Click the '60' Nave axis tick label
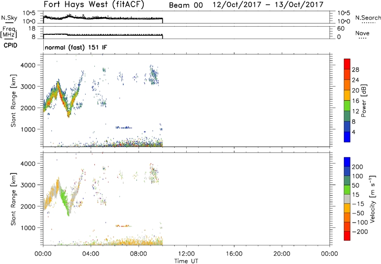The image size is (381, 264). (x=341, y=29)
